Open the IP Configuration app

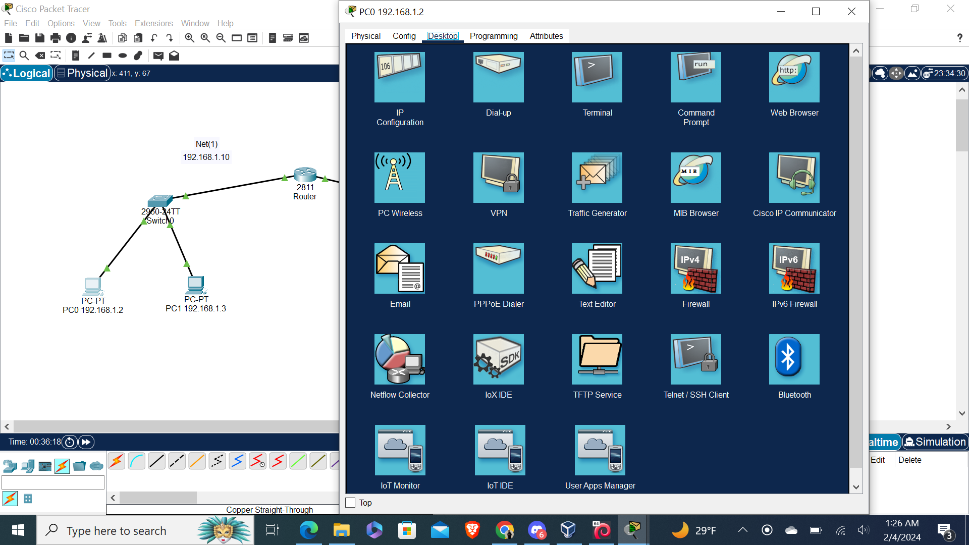click(399, 78)
